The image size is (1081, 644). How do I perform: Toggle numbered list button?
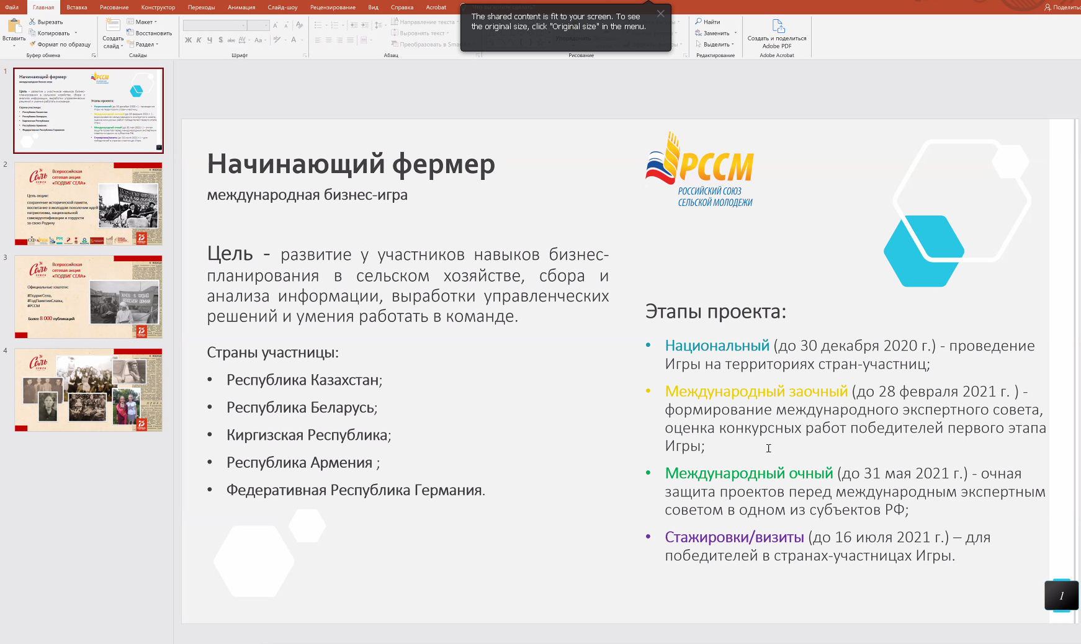coord(336,25)
